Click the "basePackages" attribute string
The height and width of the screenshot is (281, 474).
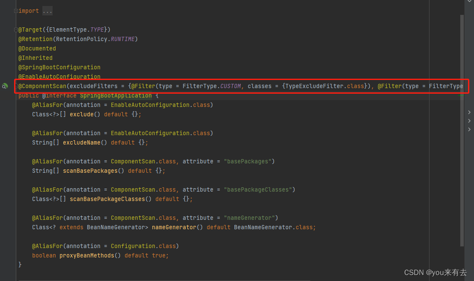click(x=248, y=161)
